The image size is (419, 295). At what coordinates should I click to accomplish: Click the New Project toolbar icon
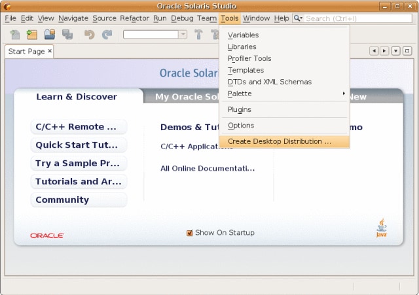pyautogui.click(x=31, y=35)
